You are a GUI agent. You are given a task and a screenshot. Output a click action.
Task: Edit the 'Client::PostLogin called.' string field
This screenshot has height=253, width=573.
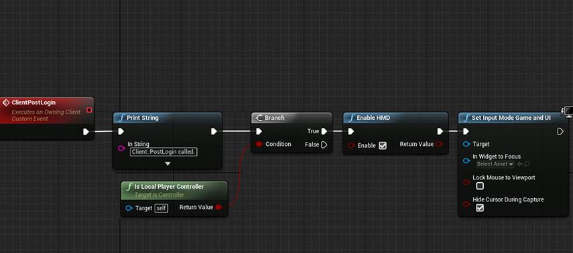(164, 152)
